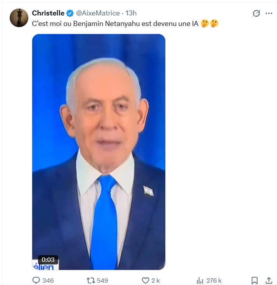Open the three-dot More options menu

269,14
